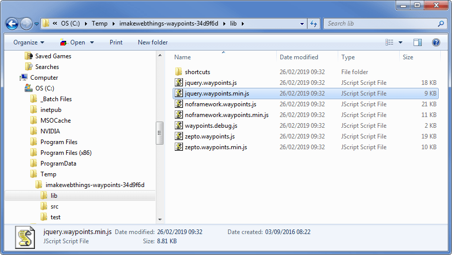Select the zepto.waypoints.min.js file icon

click(x=179, y=147)
